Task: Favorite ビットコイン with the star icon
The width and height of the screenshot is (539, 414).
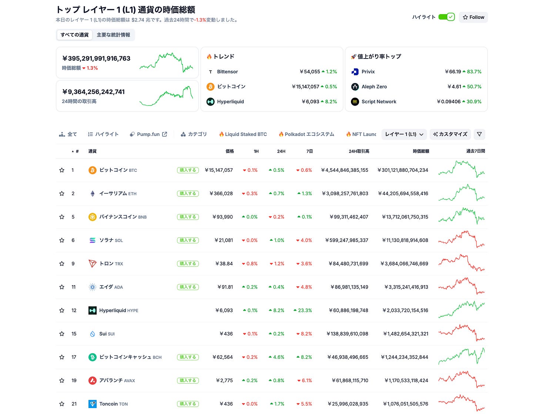Action: tap(62, 170)
